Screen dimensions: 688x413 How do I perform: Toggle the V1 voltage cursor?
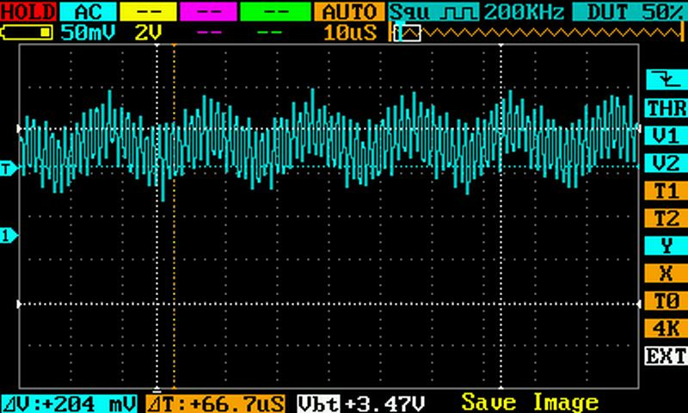point(666,136)
